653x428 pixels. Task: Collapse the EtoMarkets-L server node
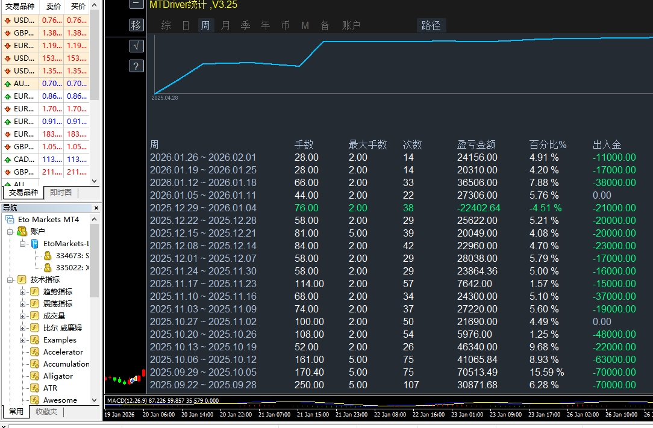22,244
